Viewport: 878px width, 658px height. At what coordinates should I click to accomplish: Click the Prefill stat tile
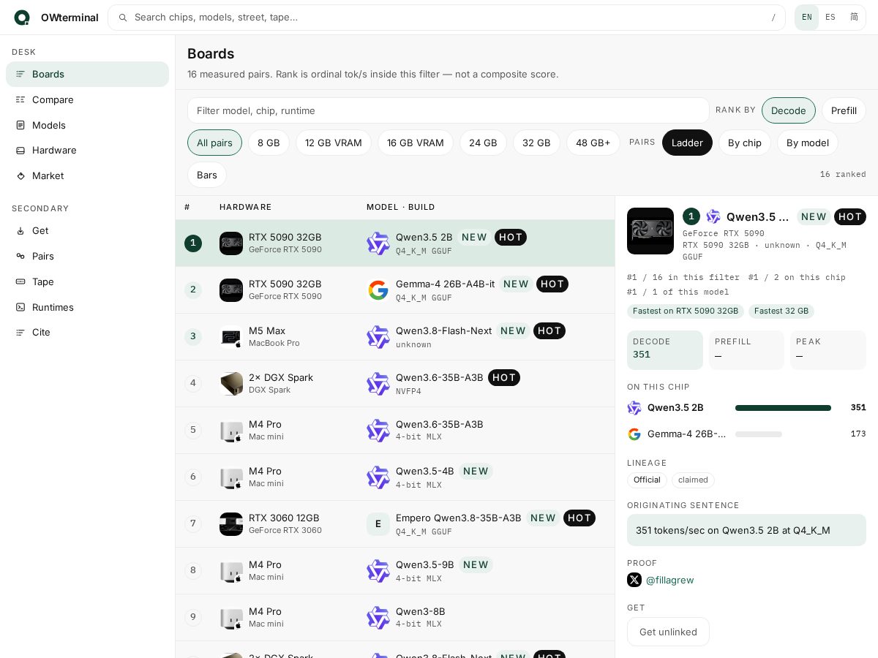(x=746, y=350)
